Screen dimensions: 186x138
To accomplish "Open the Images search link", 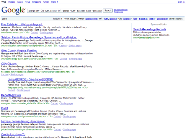I will click(12, 2).
